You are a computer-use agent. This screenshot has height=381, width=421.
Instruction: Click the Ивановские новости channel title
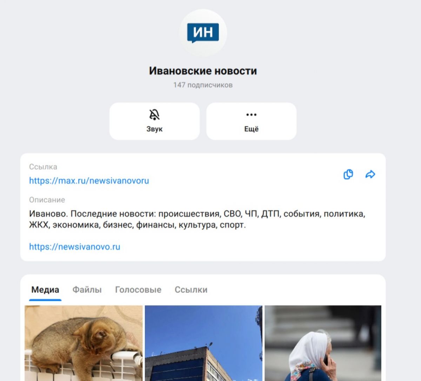click(x=203, y=71)
